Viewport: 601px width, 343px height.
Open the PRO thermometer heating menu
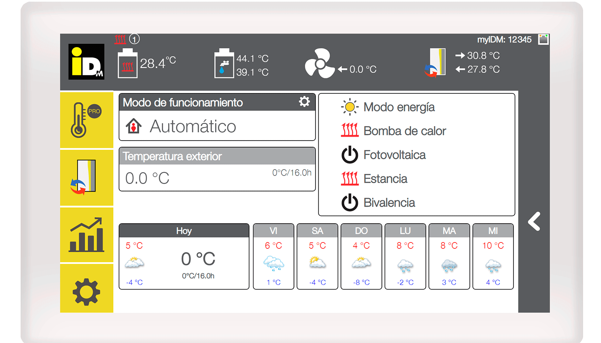pos(87,120)
